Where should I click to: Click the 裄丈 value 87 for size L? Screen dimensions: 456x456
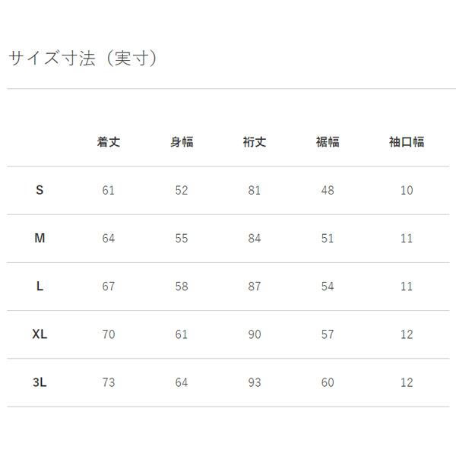click(x=255, y=286)
